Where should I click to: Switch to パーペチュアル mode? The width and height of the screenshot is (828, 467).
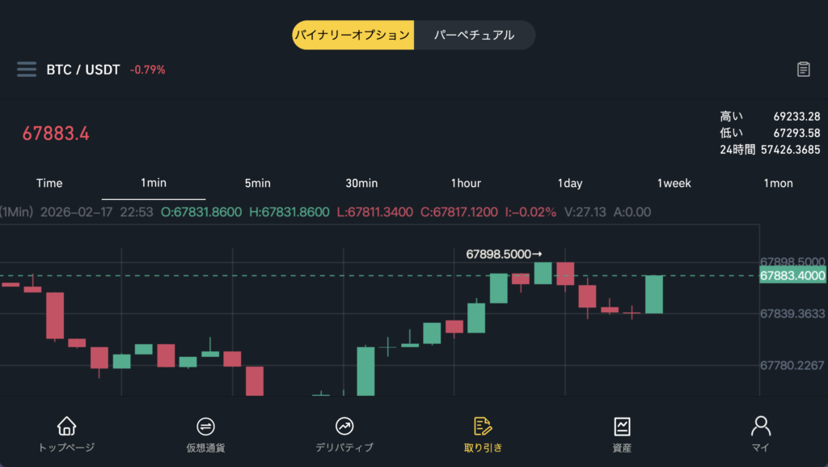[x=474, y=36]
